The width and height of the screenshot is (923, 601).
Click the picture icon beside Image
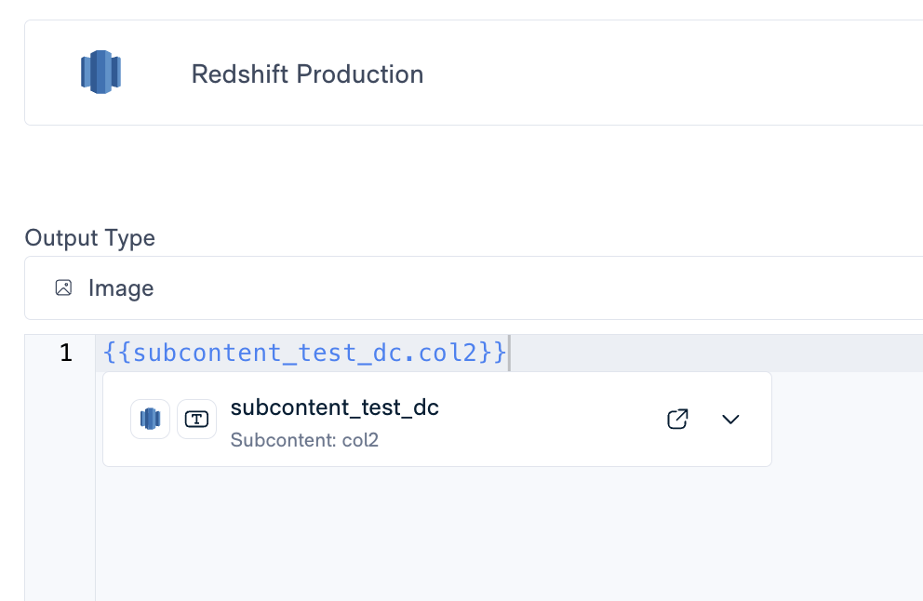coord(63,287)
